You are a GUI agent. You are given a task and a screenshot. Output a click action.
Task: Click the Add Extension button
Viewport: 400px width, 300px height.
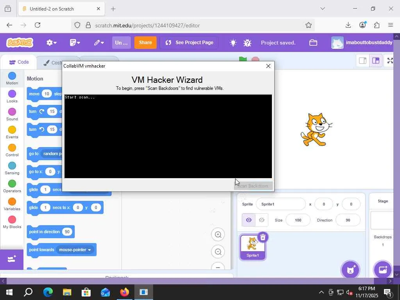click(x=12, y=259)
